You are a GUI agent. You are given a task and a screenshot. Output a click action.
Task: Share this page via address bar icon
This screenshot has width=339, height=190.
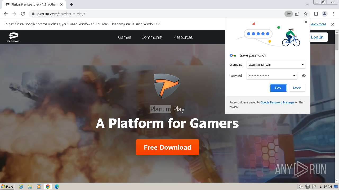(x=297, y=14)
